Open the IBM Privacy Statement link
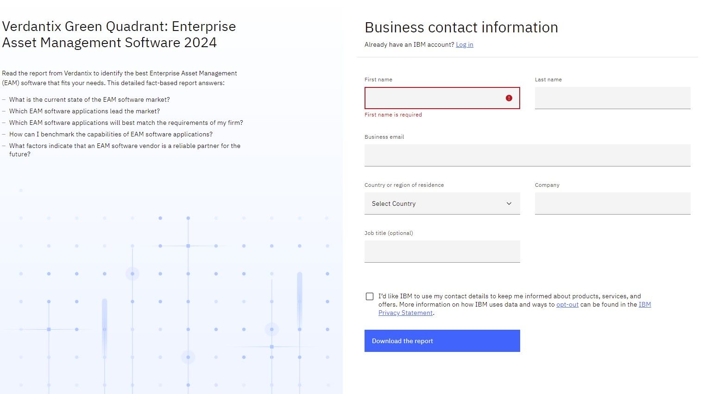Viewport: 711px width, 394px height. [405, 313]
